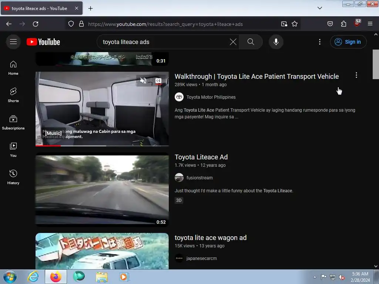Open toyota lite ace wagon ad title
Screen dimensions: 379x284
211,238
